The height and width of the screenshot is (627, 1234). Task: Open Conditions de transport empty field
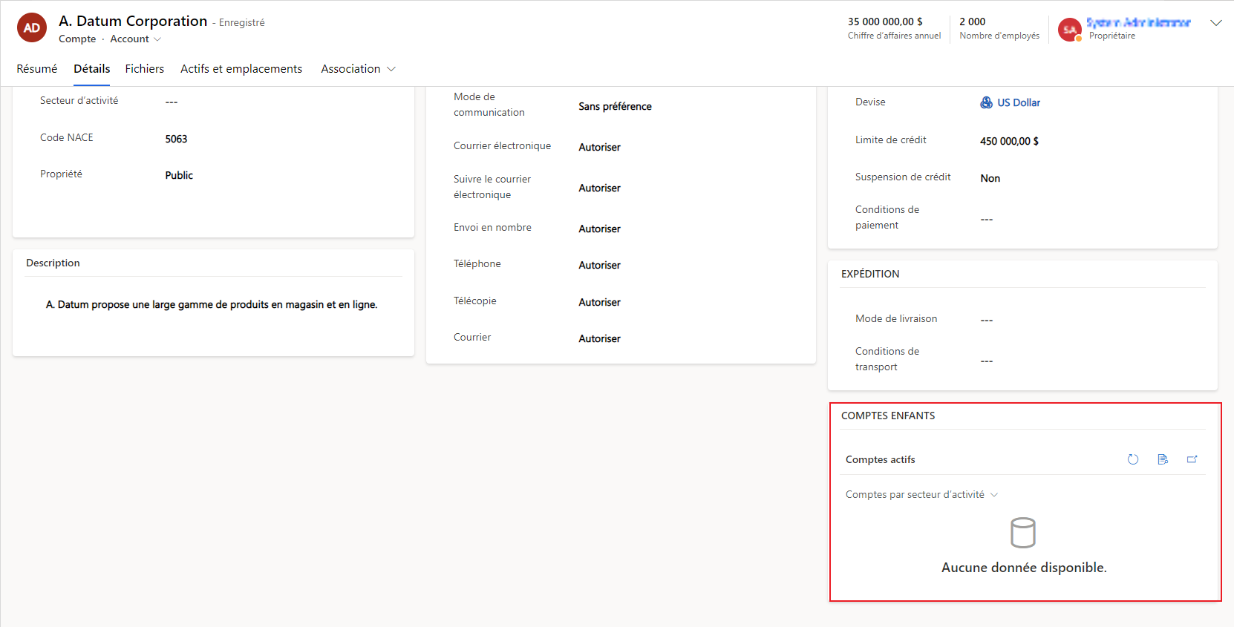pos(987,361)
